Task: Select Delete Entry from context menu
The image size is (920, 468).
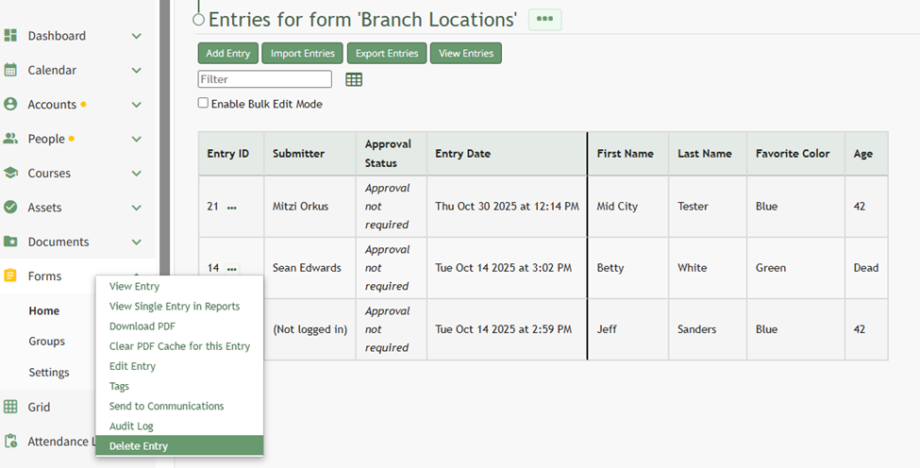Action: coord(139,446)
